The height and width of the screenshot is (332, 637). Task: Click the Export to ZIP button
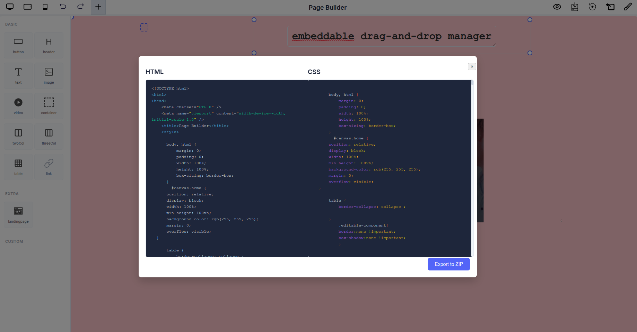click(x=448, y=264)
